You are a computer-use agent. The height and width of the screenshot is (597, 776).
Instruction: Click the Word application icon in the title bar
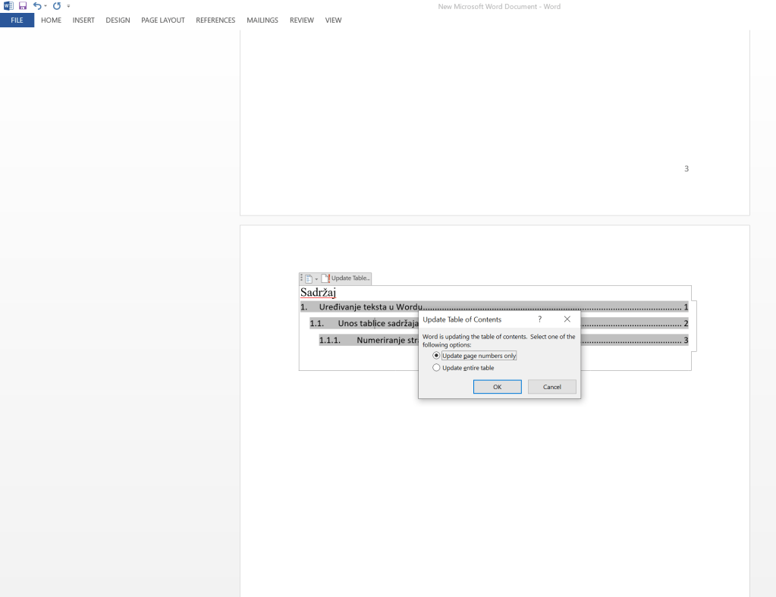click(x=8, y=6)
